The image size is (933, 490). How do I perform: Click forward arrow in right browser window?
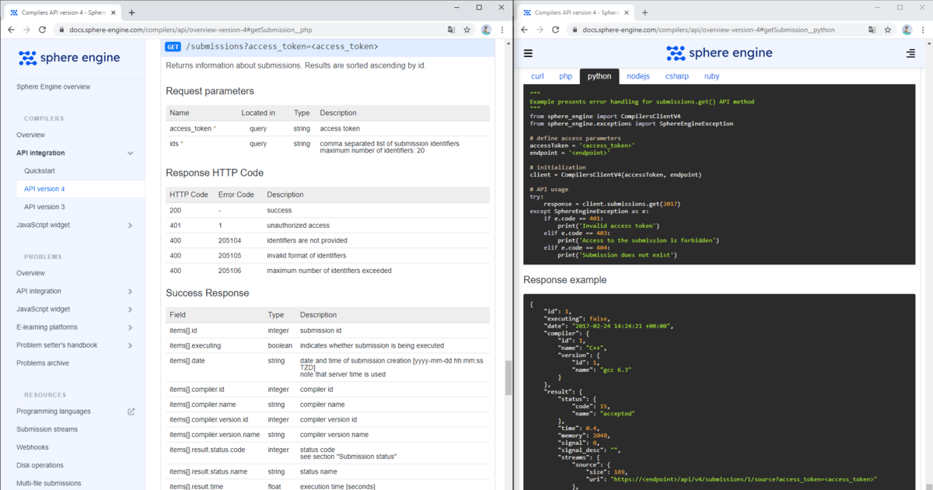[541, 30]
